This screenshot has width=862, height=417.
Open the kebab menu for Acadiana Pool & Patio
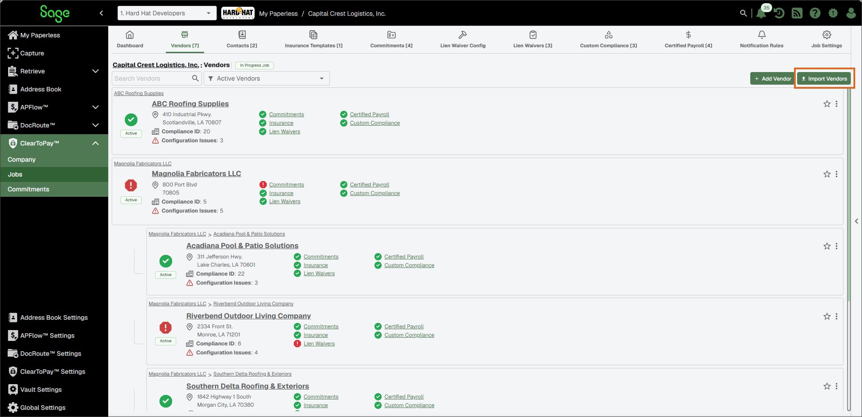[837, 246]
